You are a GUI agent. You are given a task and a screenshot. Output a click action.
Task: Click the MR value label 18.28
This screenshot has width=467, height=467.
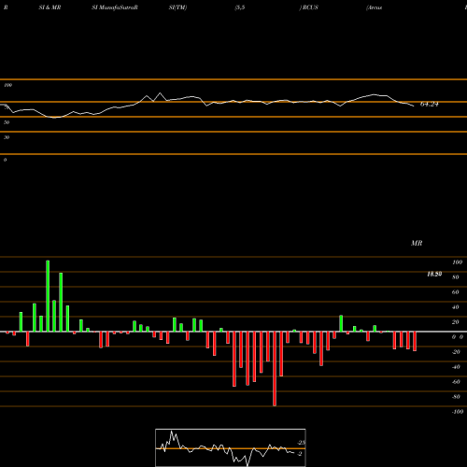coord(434,274)
